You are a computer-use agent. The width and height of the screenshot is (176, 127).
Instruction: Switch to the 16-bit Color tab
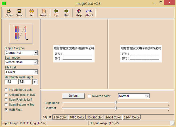95,117
